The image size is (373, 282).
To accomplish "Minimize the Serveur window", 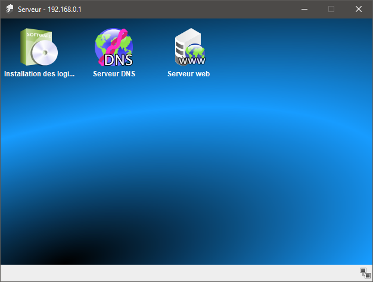I will 304,9.
